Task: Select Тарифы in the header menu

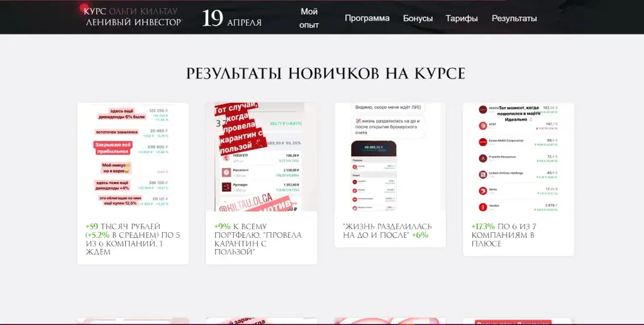Action: coord(462,18)
